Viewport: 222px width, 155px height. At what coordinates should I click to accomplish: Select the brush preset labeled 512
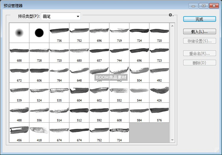click(79, 113)
